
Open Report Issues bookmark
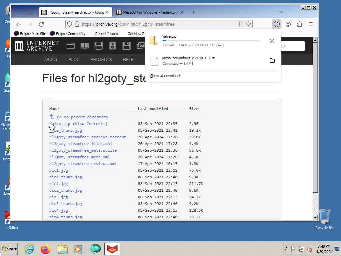[x=106, y=34]
